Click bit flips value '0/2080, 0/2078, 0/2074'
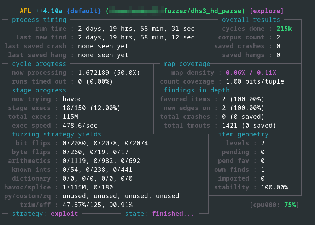The width and height of the screenshot is (315, 225). pos(105,143)
